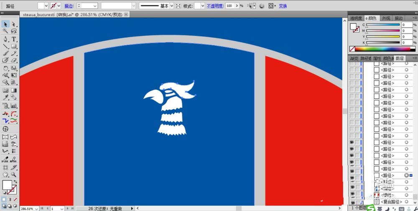Viewport: 418px width, 211px height.
Task: Go to next artboard in status bar
Action: coord(67,208)
